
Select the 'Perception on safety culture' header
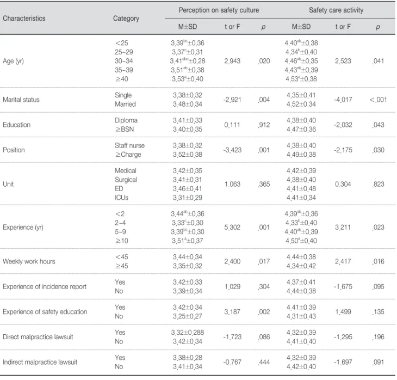pyautogui.click(x=219, y=10)
